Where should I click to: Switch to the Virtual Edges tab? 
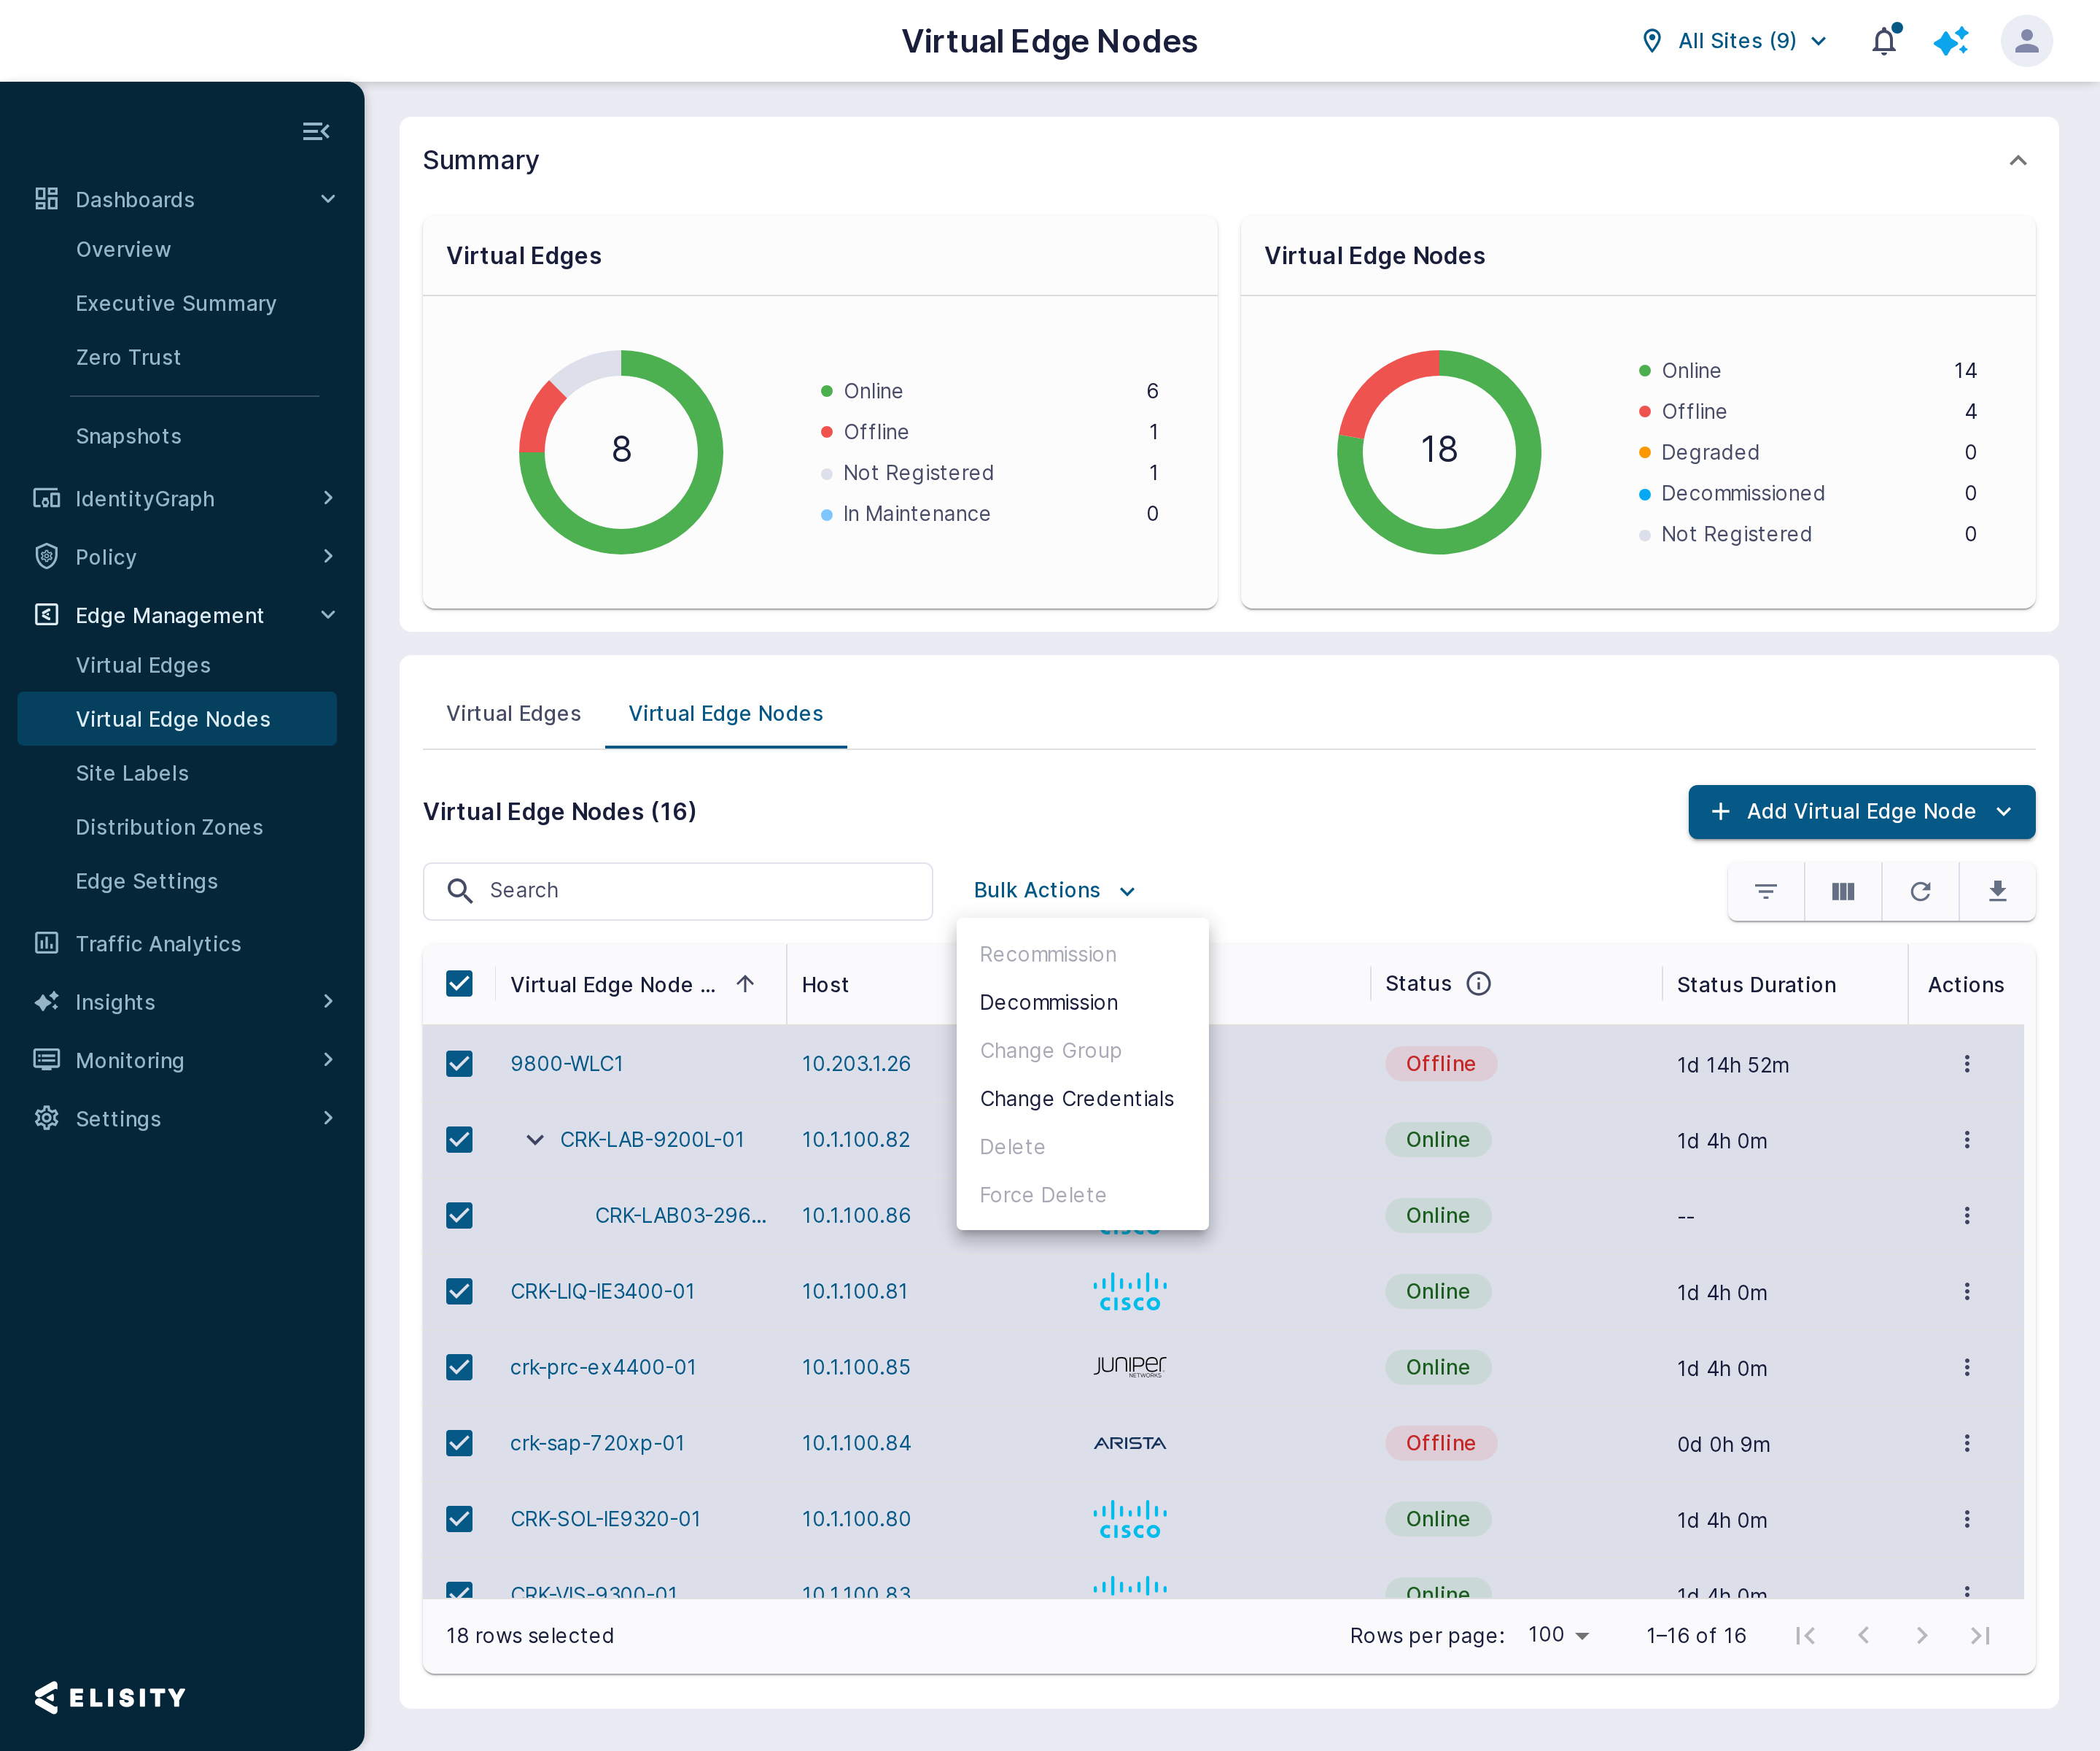point(513,714)
